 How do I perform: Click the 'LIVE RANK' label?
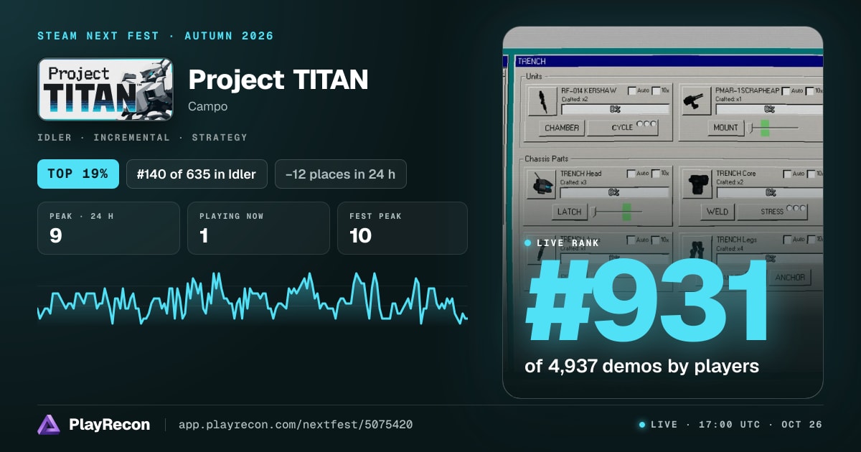(568, 243)
